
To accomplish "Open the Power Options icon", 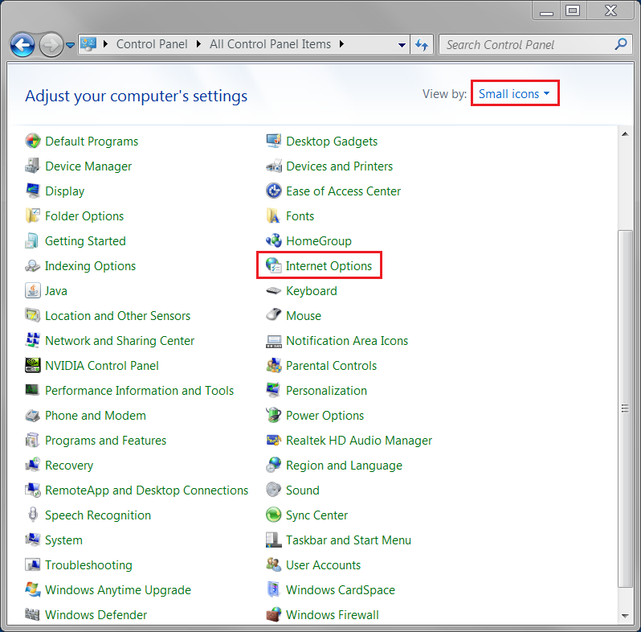I will 273,416.
